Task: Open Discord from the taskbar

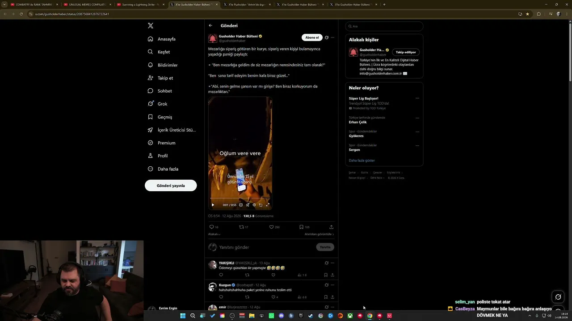Action: (x=281, y=316)
